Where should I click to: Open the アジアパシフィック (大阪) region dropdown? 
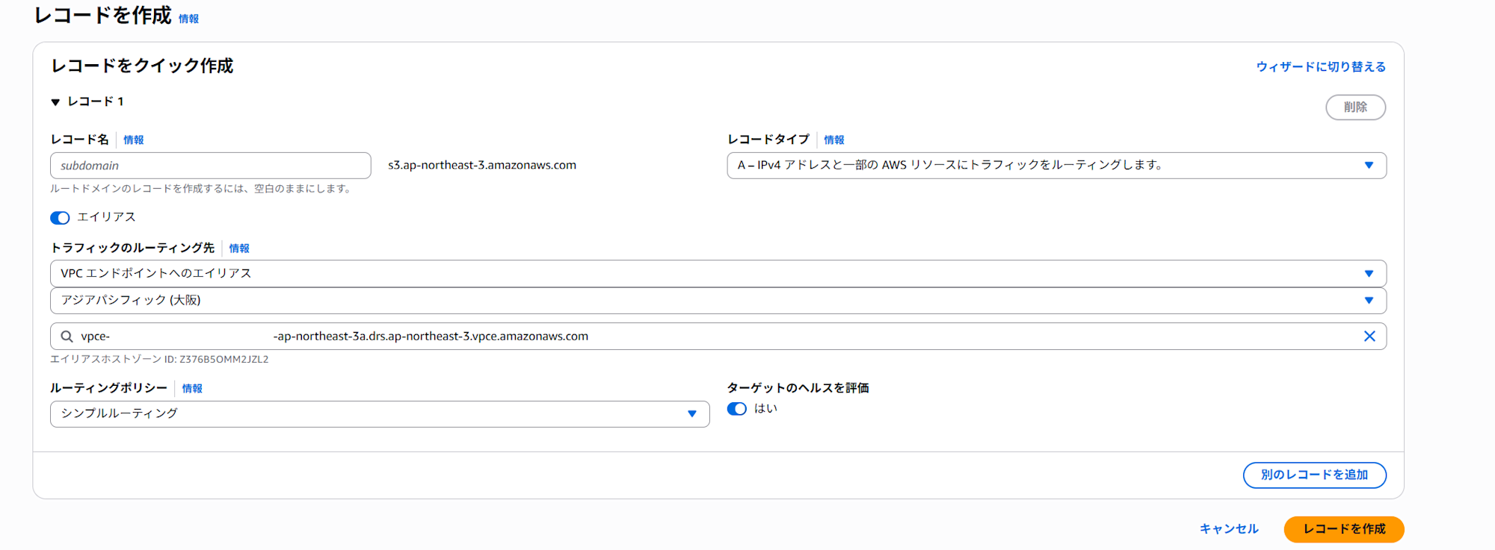pyautogui.click(x=718, y=301)
